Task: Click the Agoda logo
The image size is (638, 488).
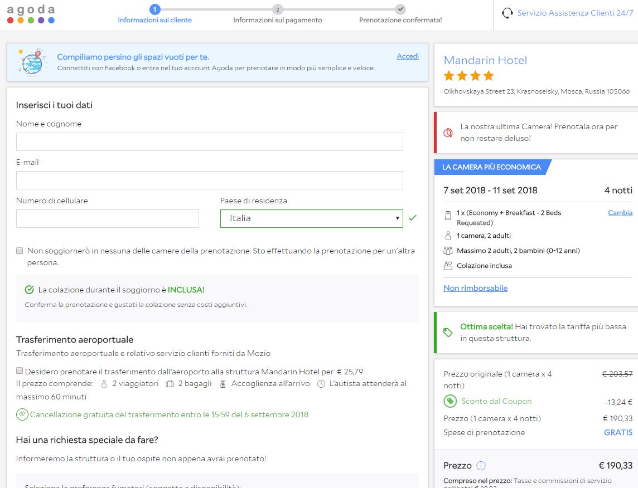Action: [x=31, y=14]
